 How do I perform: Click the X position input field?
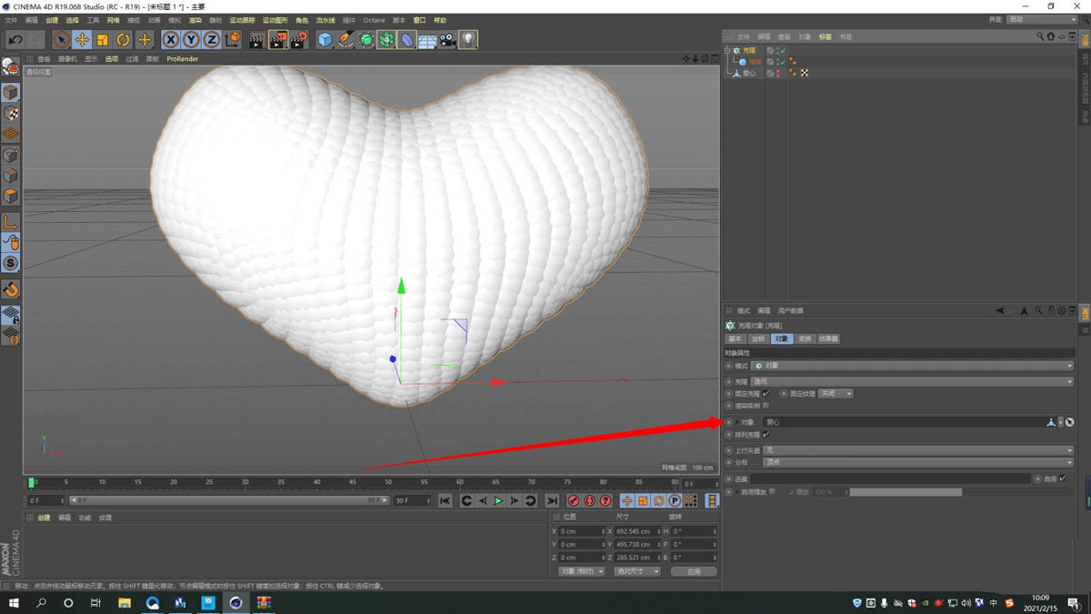579,531
